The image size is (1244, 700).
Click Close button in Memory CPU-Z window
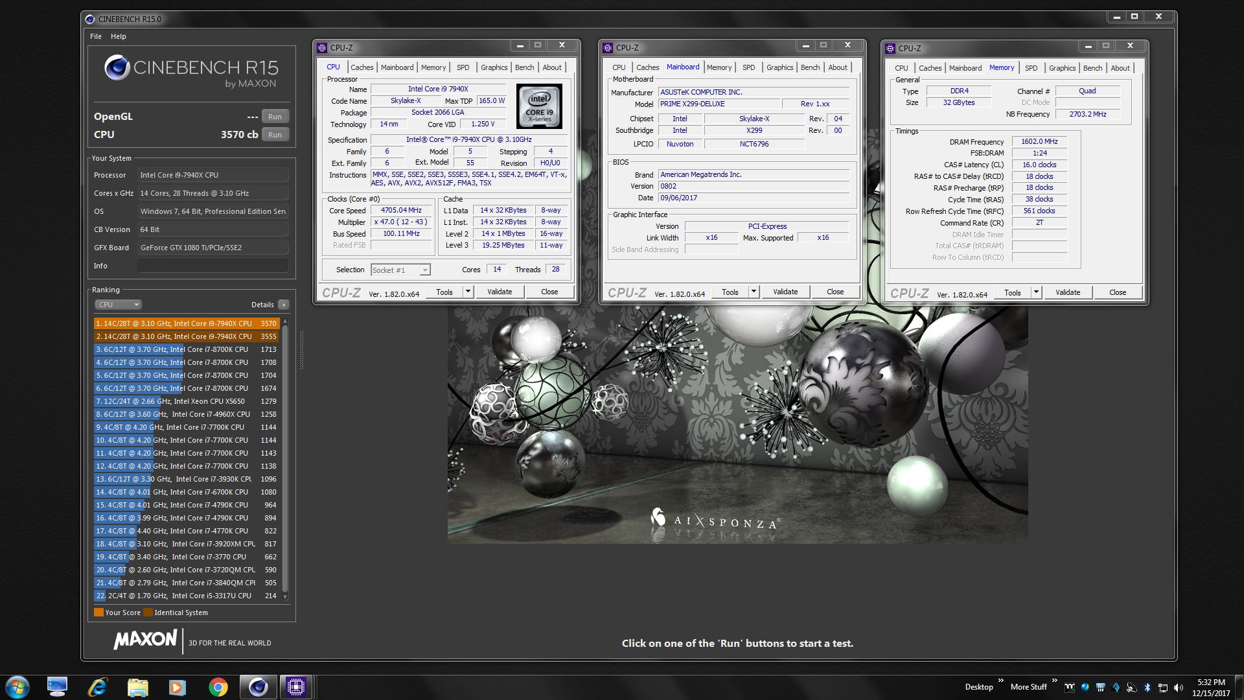click(x=1118, y=293)
